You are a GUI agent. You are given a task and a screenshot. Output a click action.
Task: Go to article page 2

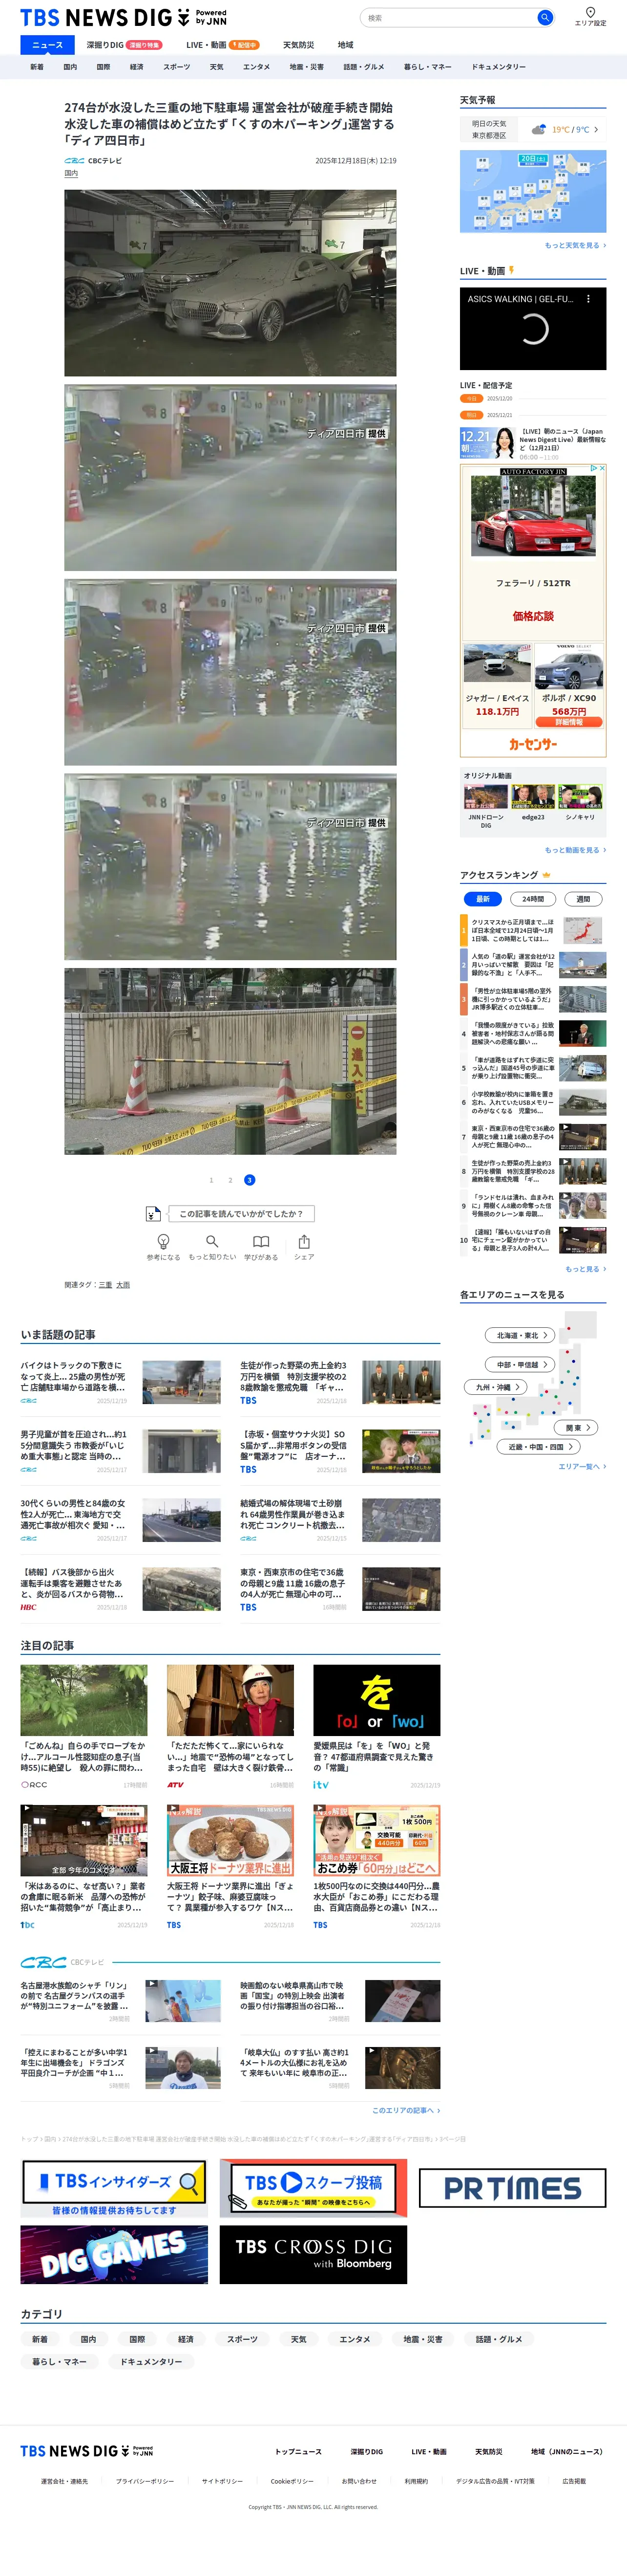tap(230, 1180)
